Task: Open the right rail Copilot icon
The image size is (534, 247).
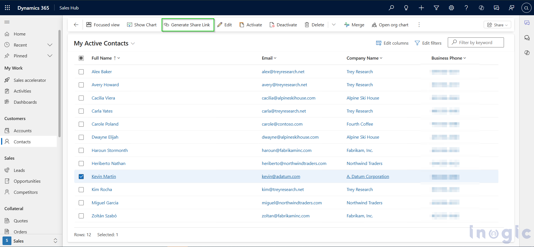Action: tap(527, 53)
